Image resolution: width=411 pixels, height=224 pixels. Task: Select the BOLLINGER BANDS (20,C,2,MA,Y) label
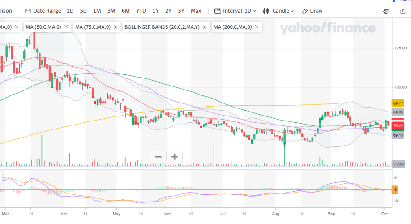coord(162,27)
